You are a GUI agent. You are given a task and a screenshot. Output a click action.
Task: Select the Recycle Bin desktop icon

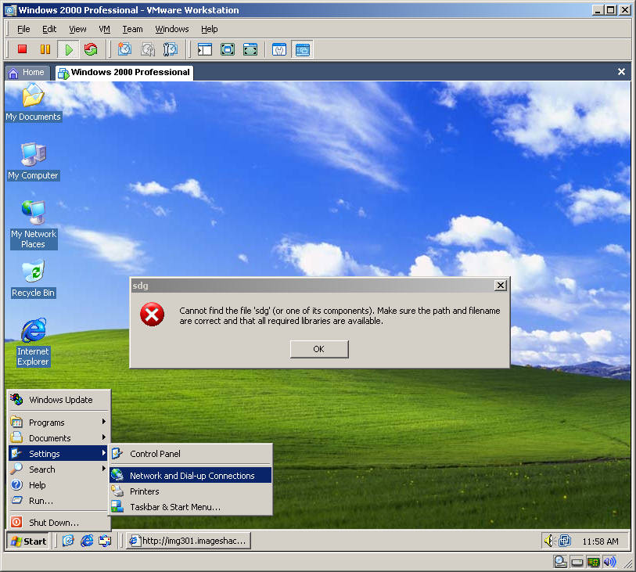(x=34, y=279)
